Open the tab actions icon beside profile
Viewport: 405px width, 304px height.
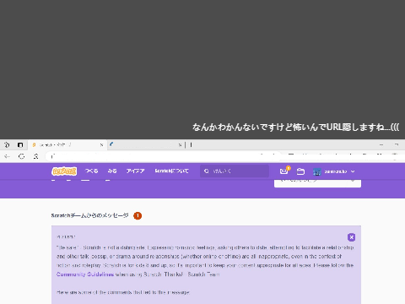coord(20,144)
